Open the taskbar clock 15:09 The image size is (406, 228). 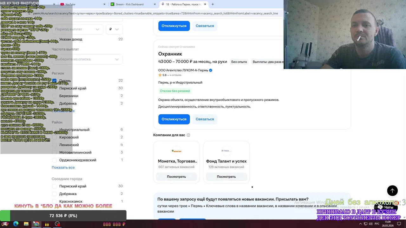point(388,224)
